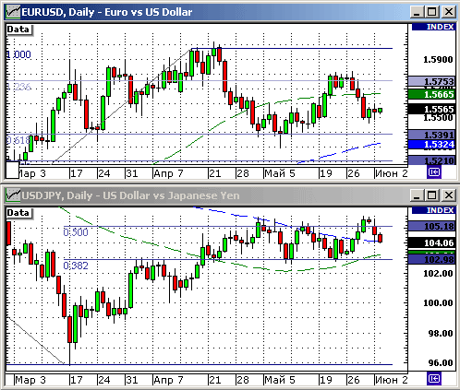460x390 pixels.
Task: Click the 102.00 axis value
Action: coord(438,273)
